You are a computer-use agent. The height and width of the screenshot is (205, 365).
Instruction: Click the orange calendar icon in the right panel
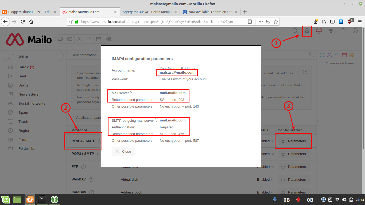click(x=344, y=55)
